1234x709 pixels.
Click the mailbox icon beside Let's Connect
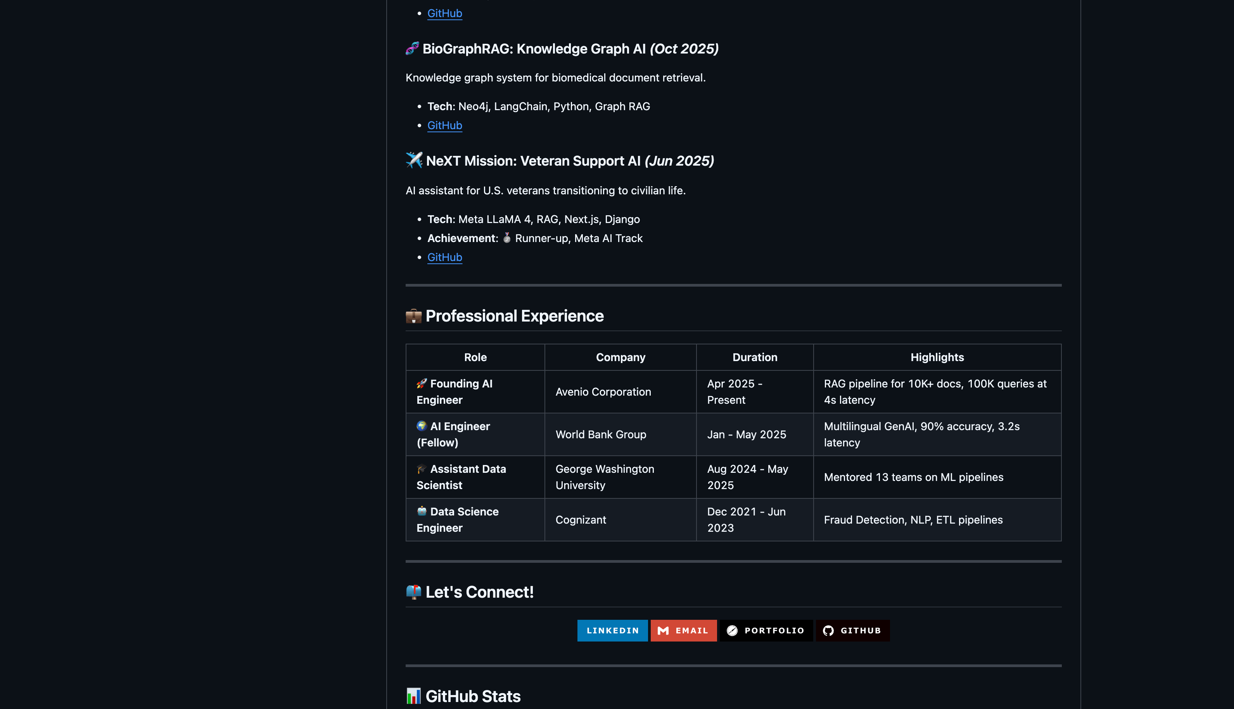click(x=413, y=592)
